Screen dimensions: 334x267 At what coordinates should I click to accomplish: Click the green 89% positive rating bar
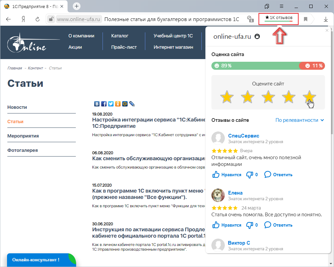tap(255, 65)
